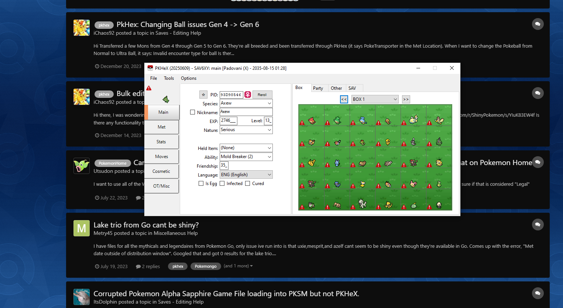563x308 pixels.
Task: Enable the Nickname checkbox
Action: tap(192, 112)
